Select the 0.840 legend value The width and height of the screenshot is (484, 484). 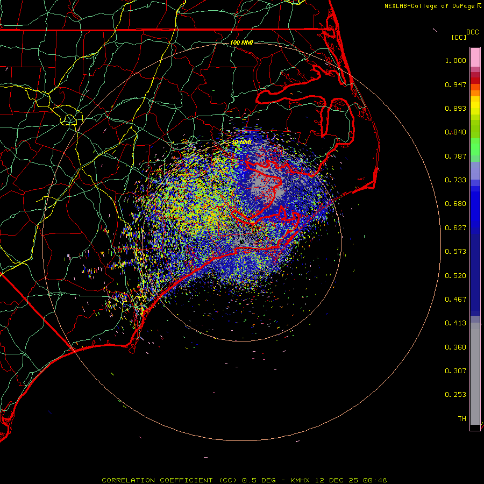(455, 132)
